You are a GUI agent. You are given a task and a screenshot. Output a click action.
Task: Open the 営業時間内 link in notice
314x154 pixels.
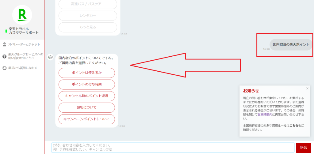pyautogui.click(x=265, y=115)
